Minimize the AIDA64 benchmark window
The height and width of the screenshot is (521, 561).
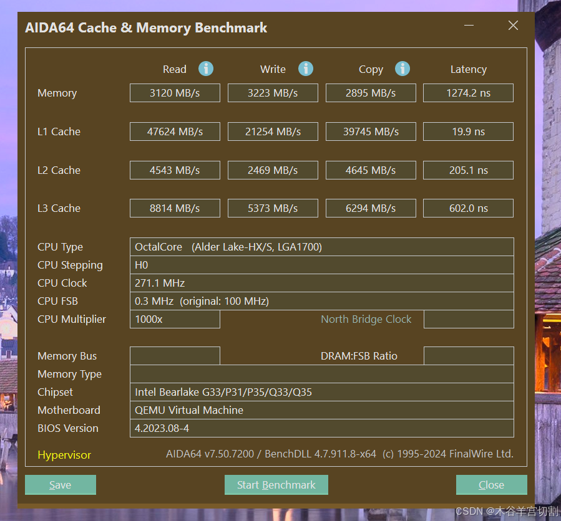[469, 26]
